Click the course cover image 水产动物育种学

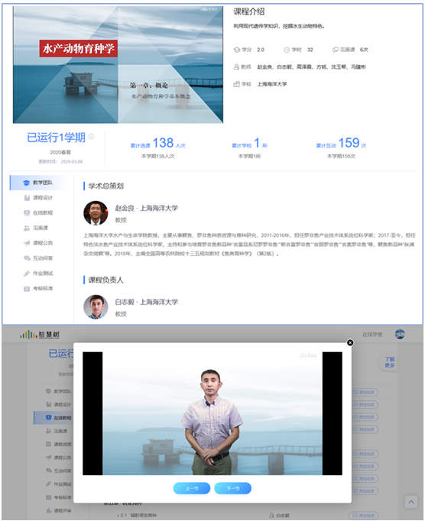pos(118,64)
